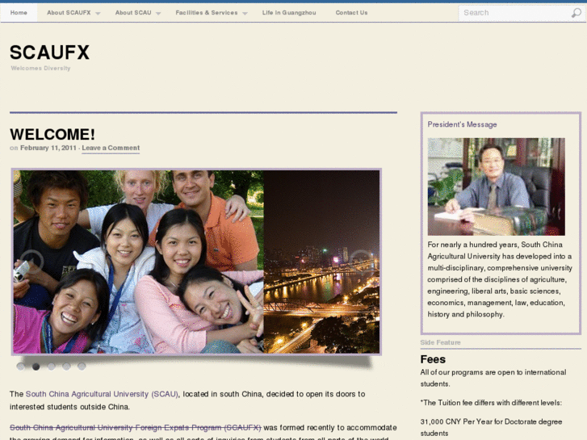The height and width of the screenshot is (440, 587).
Task: Click the 'February 11, 2011' post date
Action: pos(48,148)
